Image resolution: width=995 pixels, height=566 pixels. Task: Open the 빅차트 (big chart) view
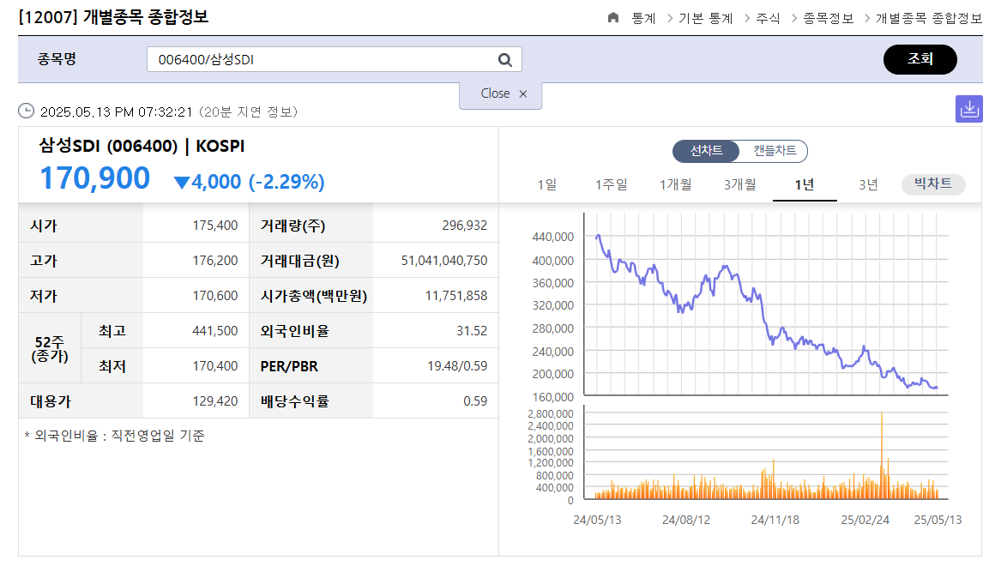933,184
